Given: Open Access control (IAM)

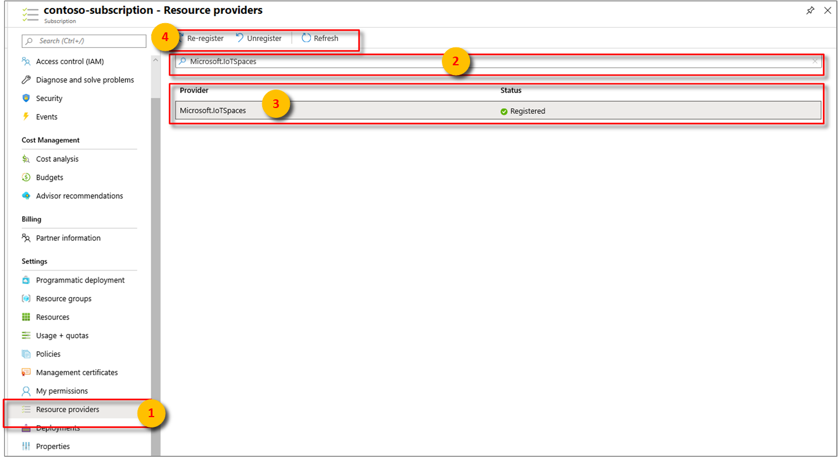Looking at the screenshot, I should (70, 61).
